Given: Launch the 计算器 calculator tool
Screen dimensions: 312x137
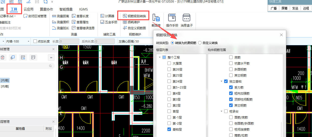Looking at the screenshot, I should (x=107, y=16).
